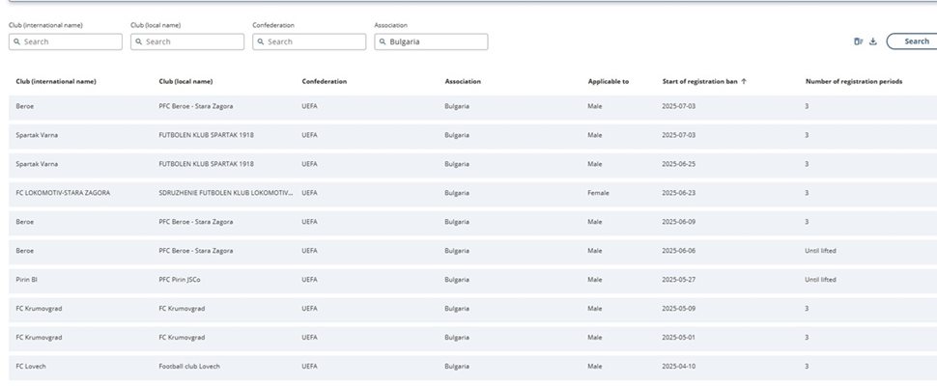The width and height of the screenshot is (937, 386).
Task: Click the download results icon
Action: 873,41
